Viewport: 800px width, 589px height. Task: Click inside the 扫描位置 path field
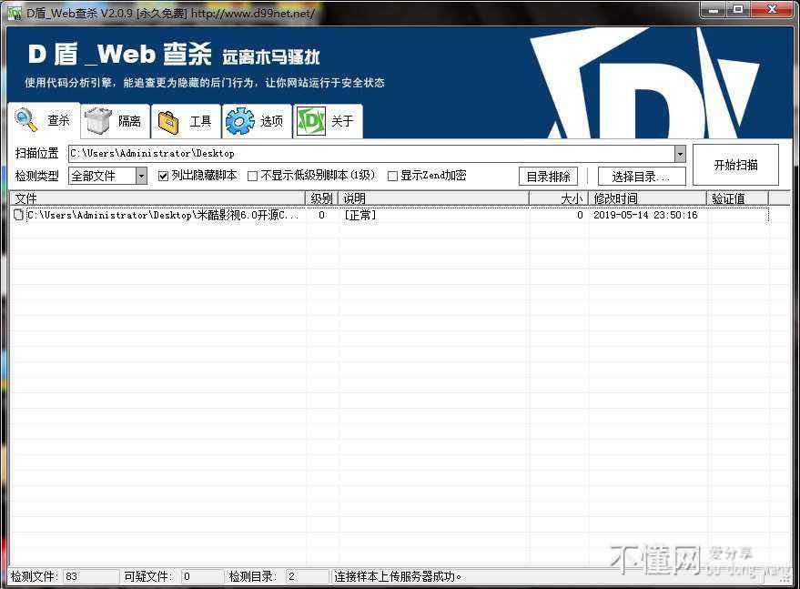[364, 154]
